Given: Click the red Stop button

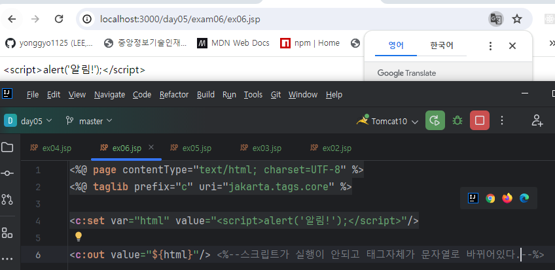Looking at the screenshot, I should pos(480,120).
